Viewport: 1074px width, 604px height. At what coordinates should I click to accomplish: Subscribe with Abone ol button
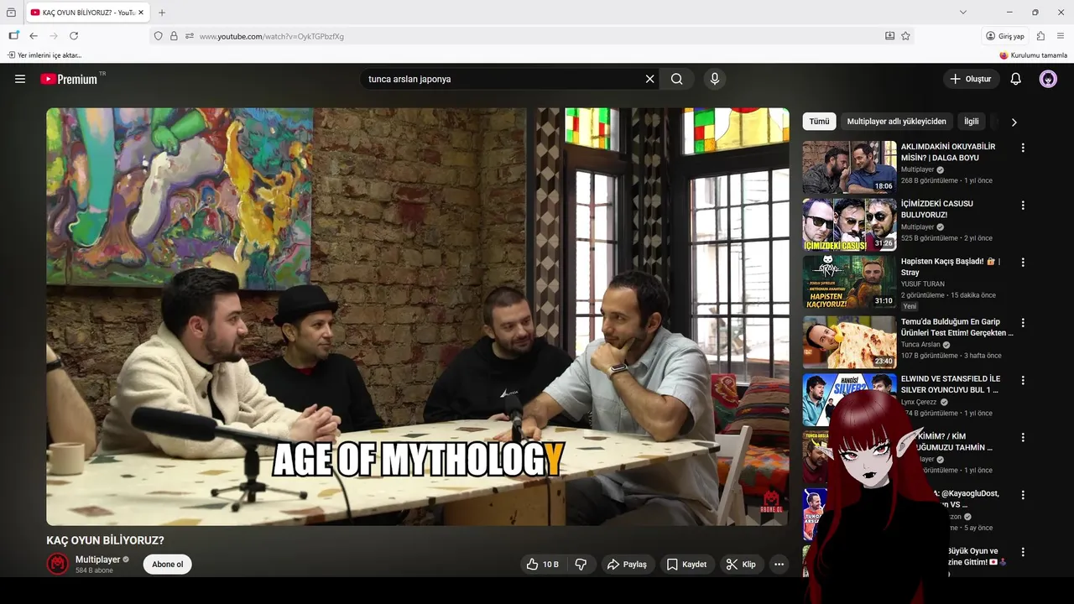168,565
